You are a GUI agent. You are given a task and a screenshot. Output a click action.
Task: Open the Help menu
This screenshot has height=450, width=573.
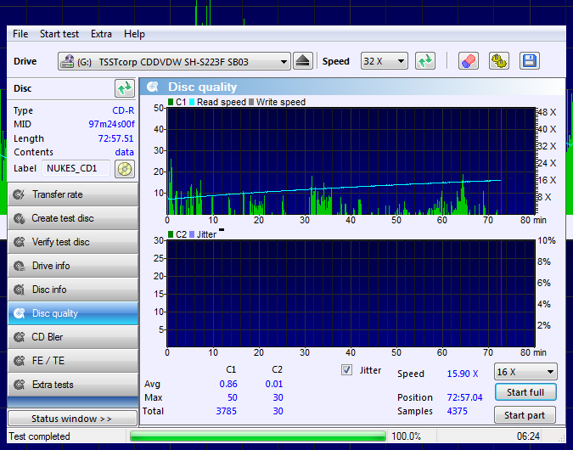tap(134, 34)
